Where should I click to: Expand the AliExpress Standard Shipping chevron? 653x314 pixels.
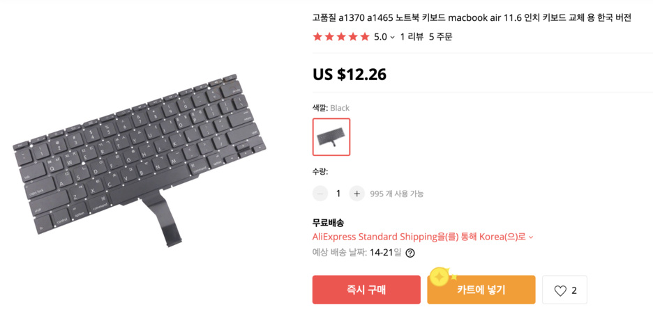(x=531, y=237)
